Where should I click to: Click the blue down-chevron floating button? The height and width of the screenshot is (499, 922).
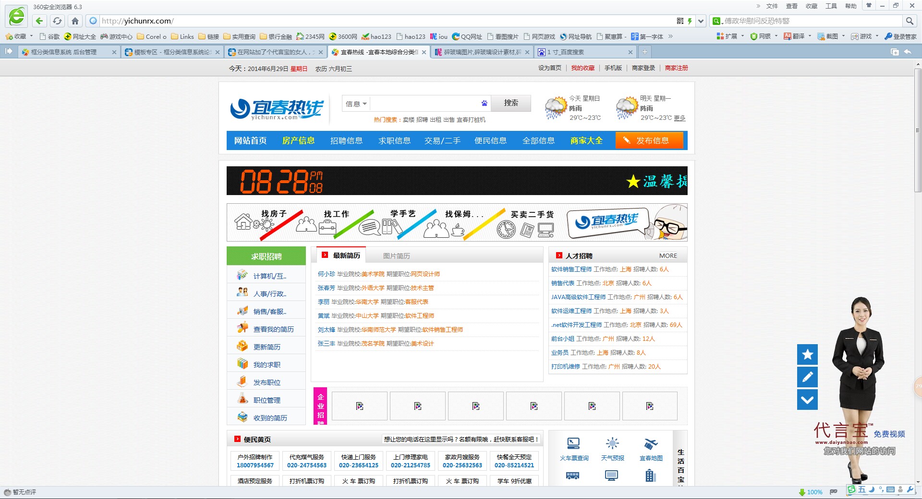pos(807,399)
